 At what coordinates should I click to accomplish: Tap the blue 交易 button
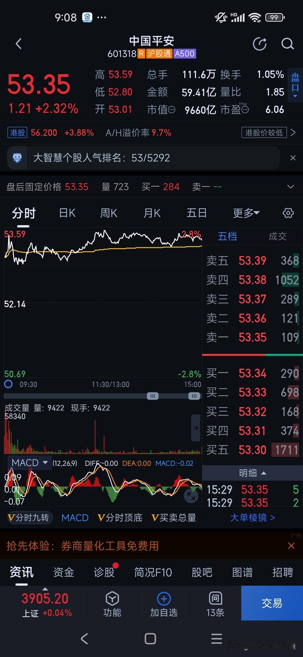click(x=272, y=603)
